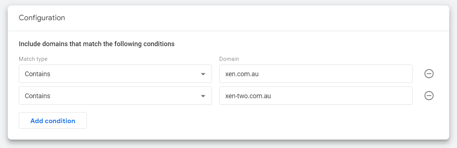Remove the xen.com.au condition row
This screenshot has width=457, height=148.
point(429,74)
